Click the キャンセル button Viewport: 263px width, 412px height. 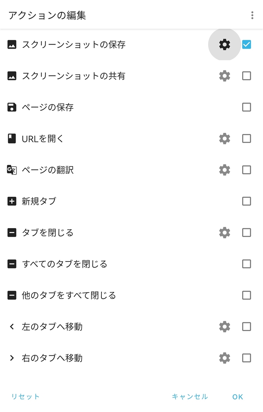click(x=190, y=397)
